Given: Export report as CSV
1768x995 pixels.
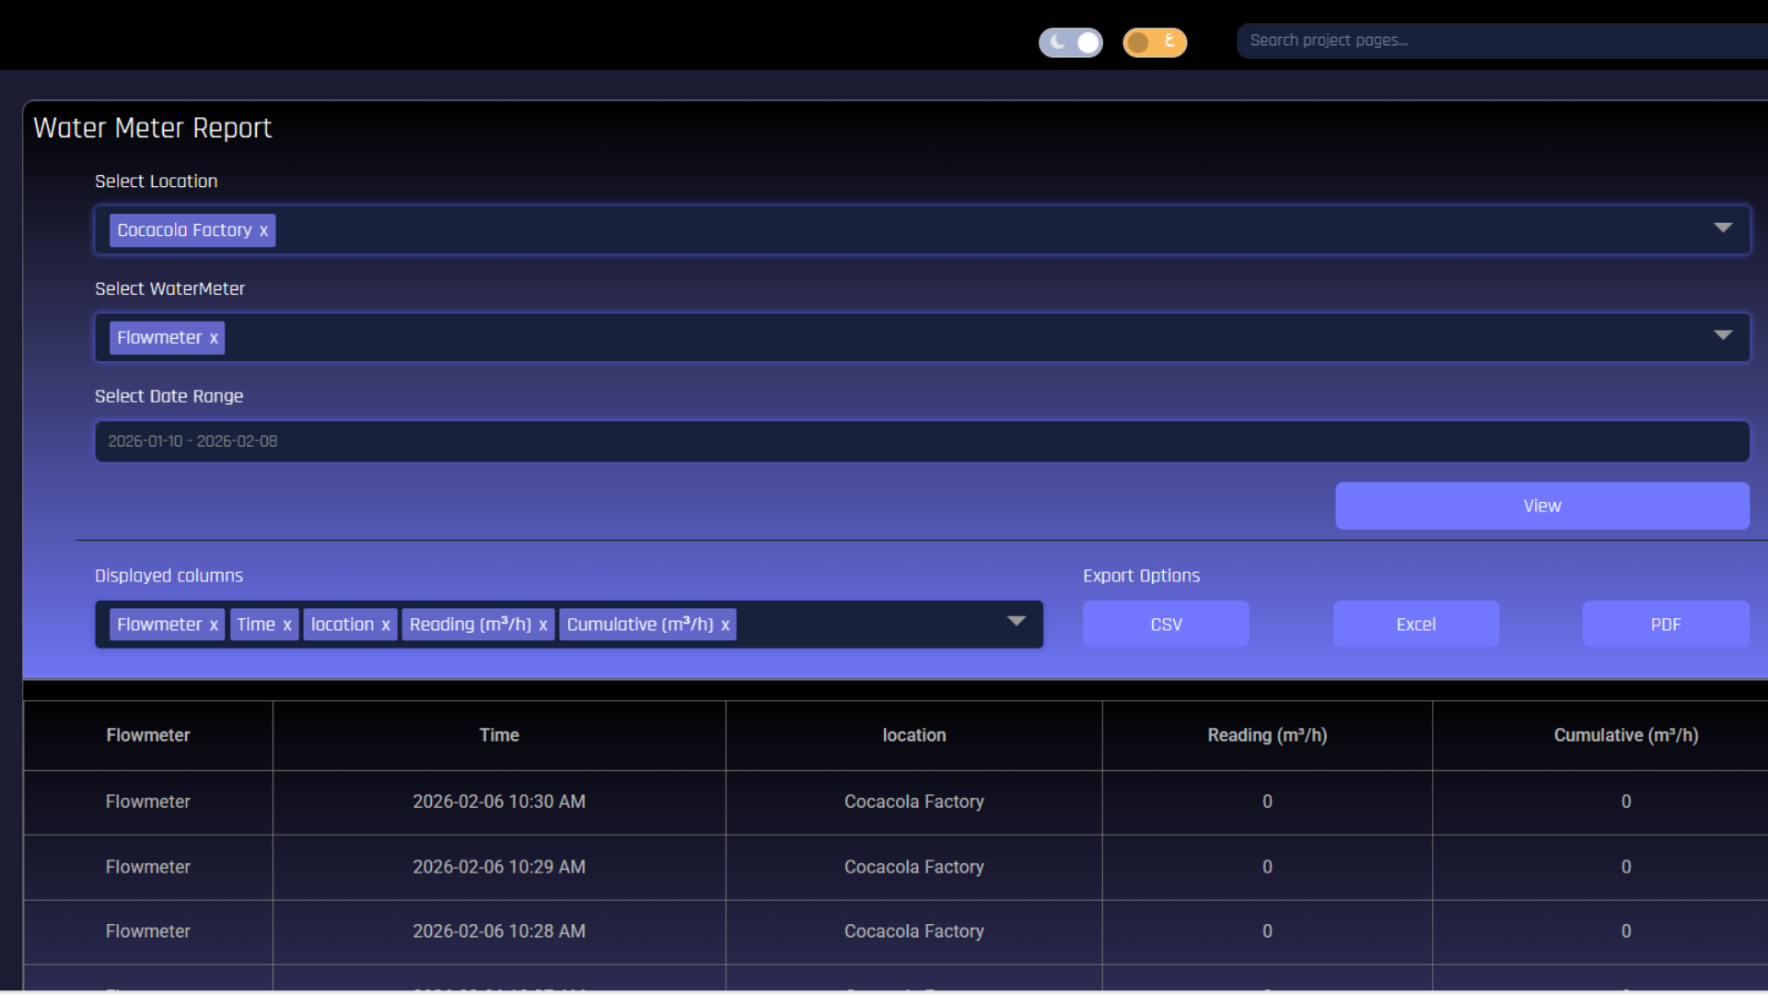Looking at the screenshot, I should (x=1166, y=625).
